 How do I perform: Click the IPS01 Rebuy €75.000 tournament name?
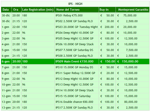tap(69, 15)
